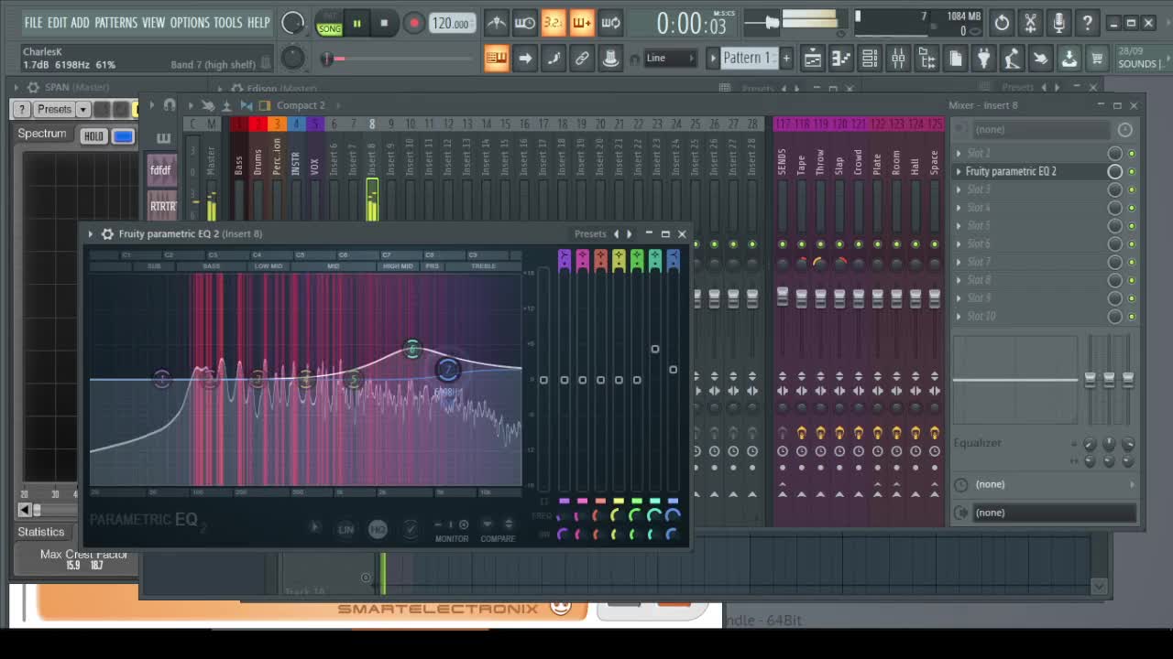Viewport: 1173px width, 659px height.
Task: Toggle the blue button next to HOLD in SPAN
Action: point(123,136)
